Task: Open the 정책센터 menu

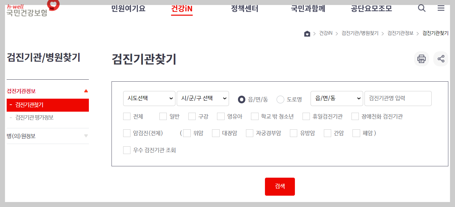Action: click(x=244, y=8)
